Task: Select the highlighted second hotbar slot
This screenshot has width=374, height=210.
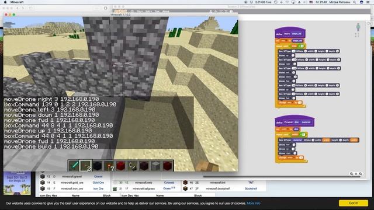Action: (85, 166)
